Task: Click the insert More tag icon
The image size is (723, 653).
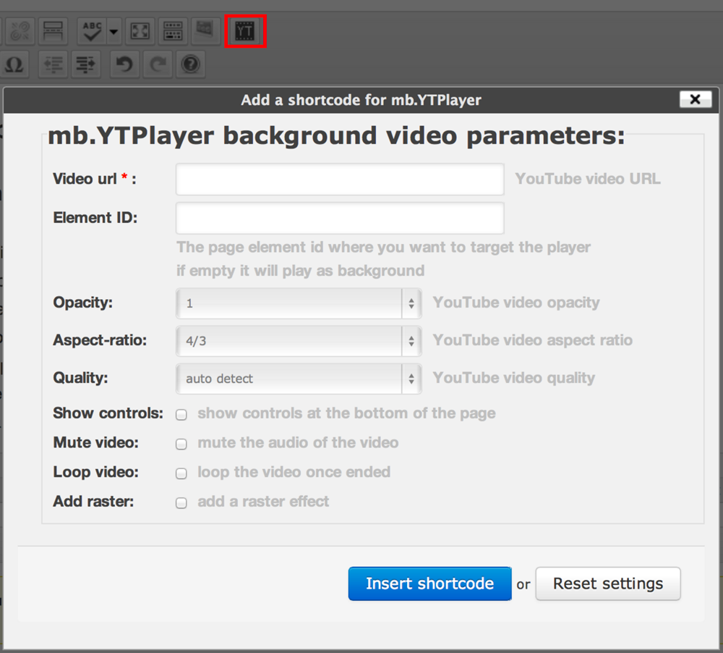Action: (54, 32)
